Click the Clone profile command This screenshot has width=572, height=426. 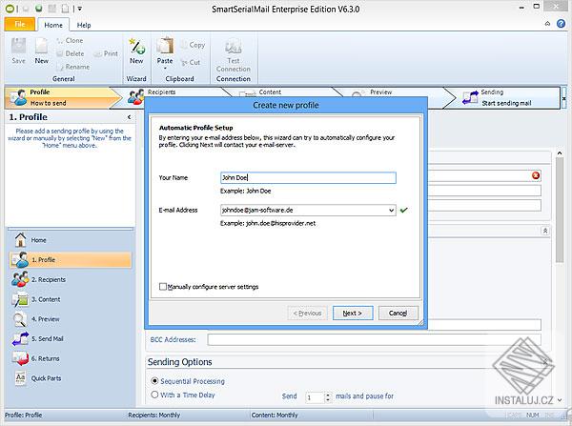[70, 40]
